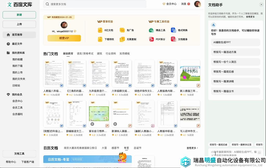Switch to the 实用模板 tab
Viewport: 266px width, 168px height.
tap(124, 54)
